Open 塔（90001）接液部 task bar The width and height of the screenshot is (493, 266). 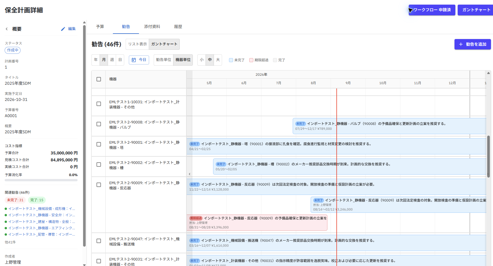tap(336, 146)
